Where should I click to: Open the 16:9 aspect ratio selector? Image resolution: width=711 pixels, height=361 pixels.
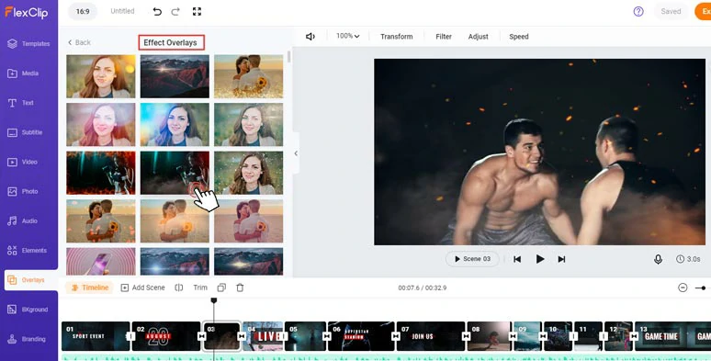(83, 11)
